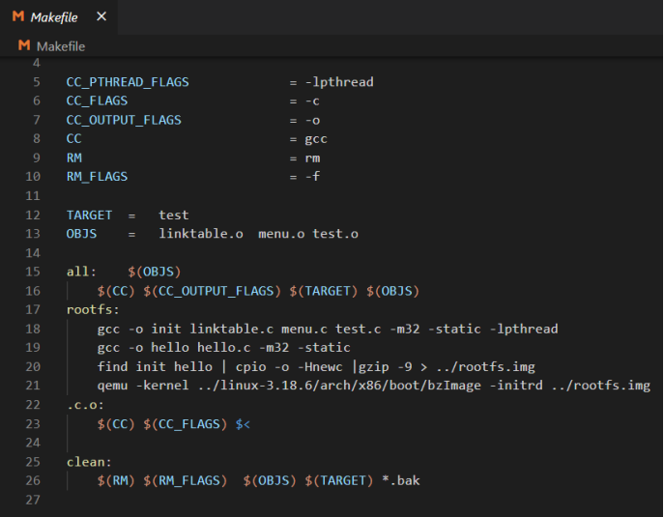
Task: Close the Makefile tab
Action: point(101,17)
